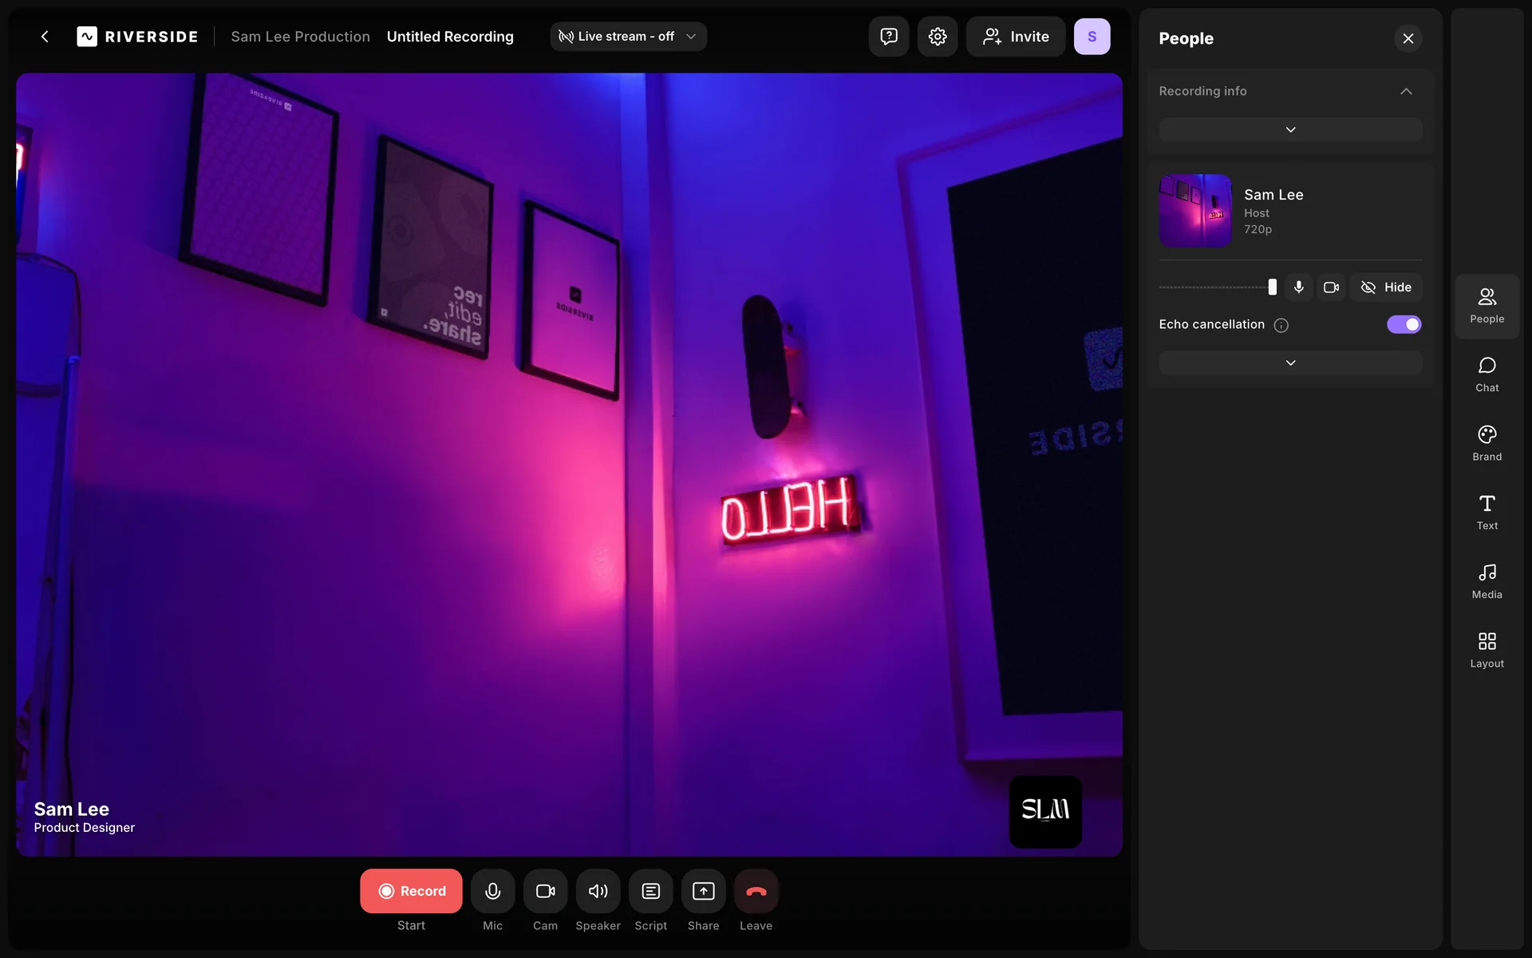Leave the studio with red phone icon
Image resolution: width=1532 pixels, height=958 pixels.
[756, 891]
